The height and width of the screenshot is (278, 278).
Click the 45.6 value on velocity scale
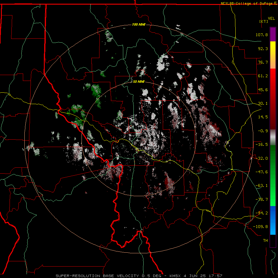[x=263, y=90]
